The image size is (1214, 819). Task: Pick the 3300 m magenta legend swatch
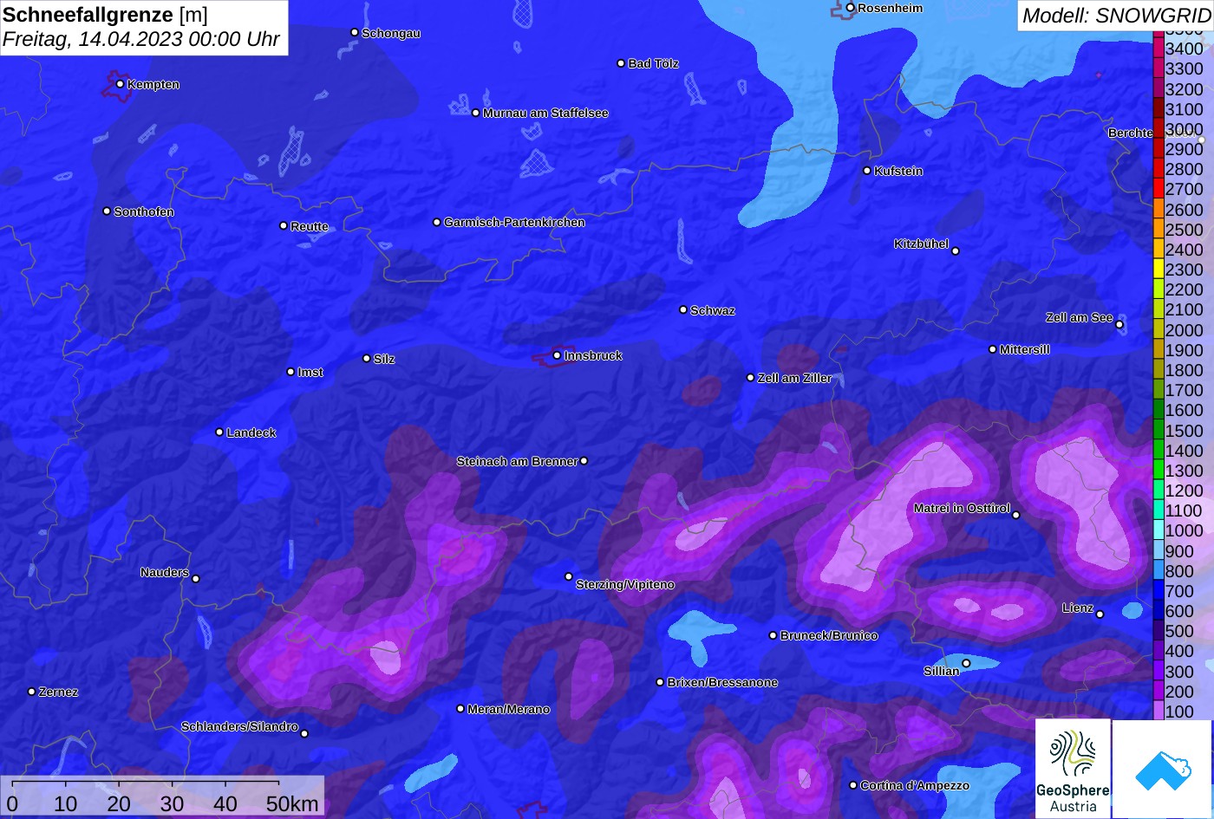(x=1158, y=68)
